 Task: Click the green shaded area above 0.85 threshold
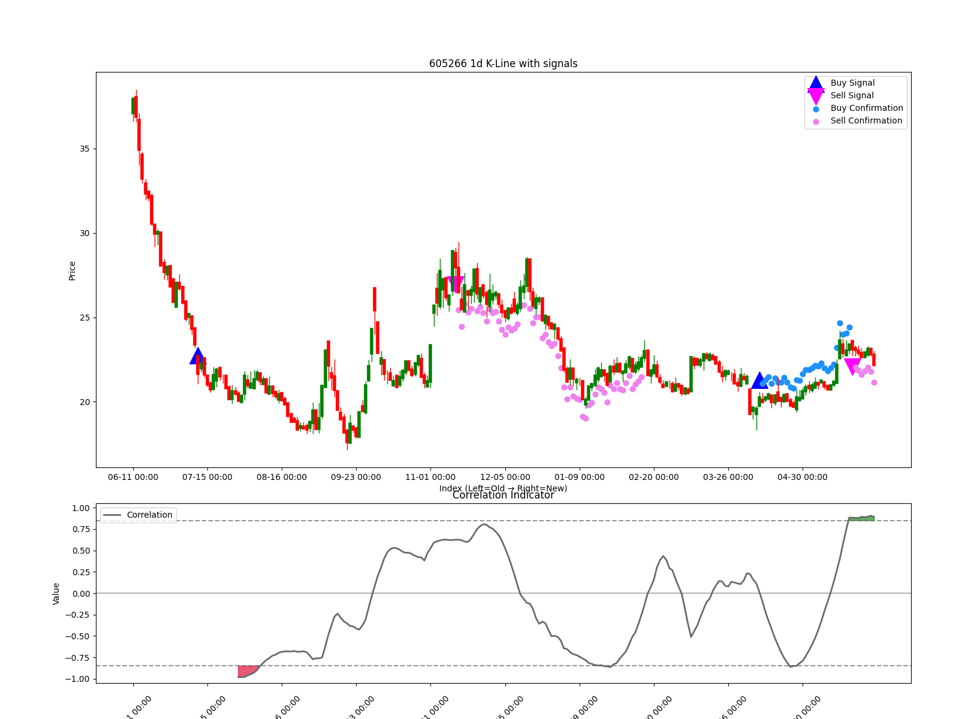point(861,518)
